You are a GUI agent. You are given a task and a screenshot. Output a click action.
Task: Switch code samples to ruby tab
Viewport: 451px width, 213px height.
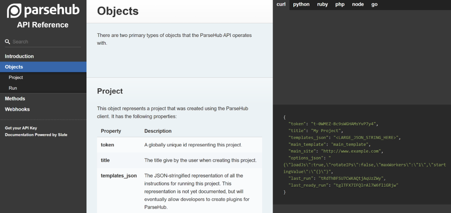coord(322,4)
